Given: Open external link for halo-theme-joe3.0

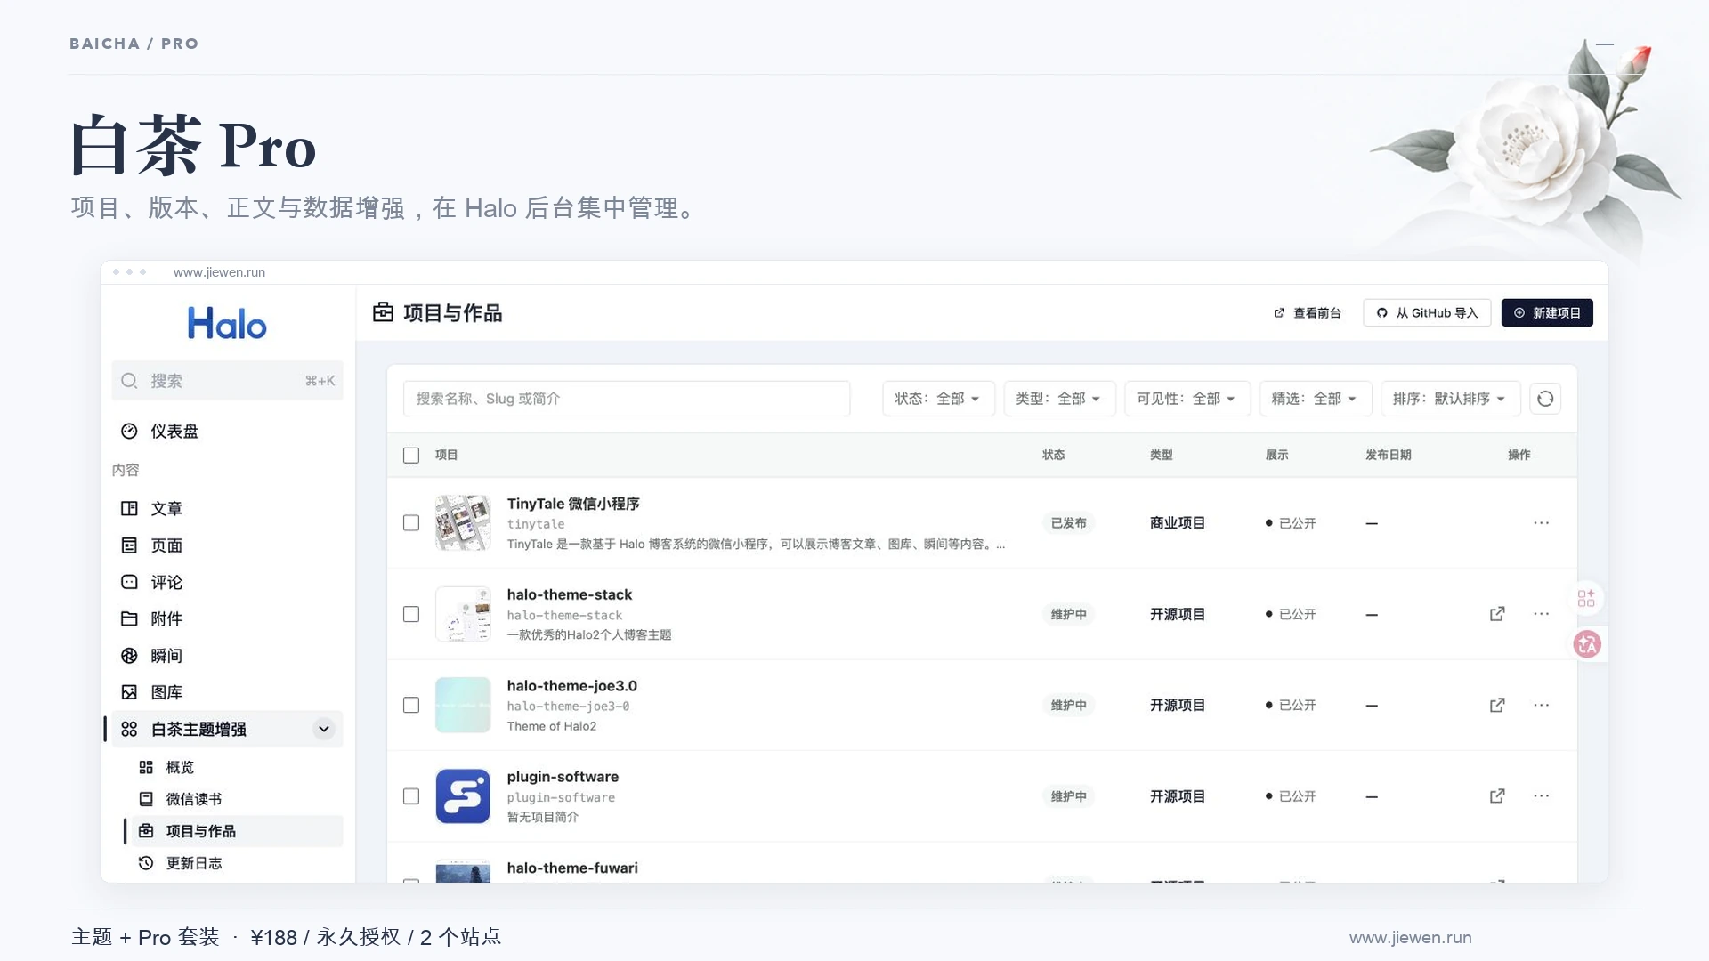Looking at the screenshot, I should pyautogui.click(x=1497, y=705).
